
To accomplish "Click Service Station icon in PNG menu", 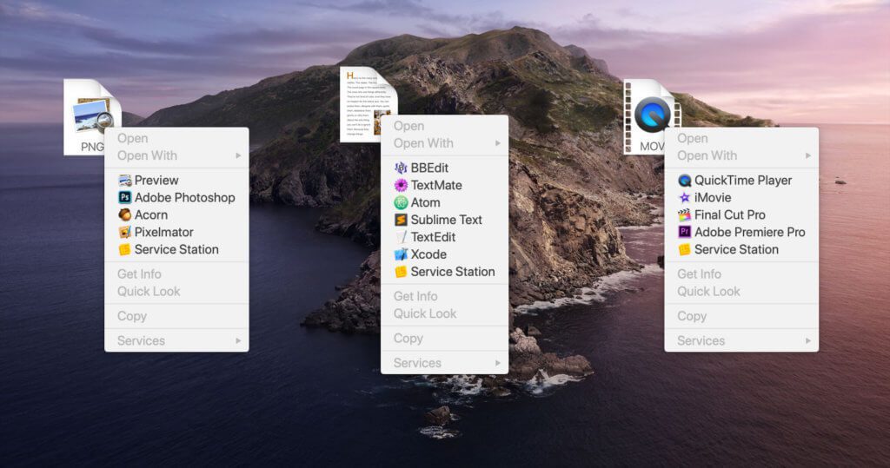I will tap(125, 249).
